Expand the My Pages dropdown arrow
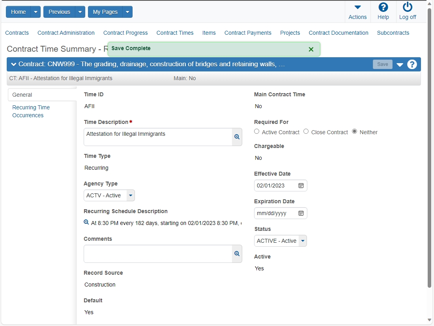Viewport: 434px width, 326px height. [127, 12]
